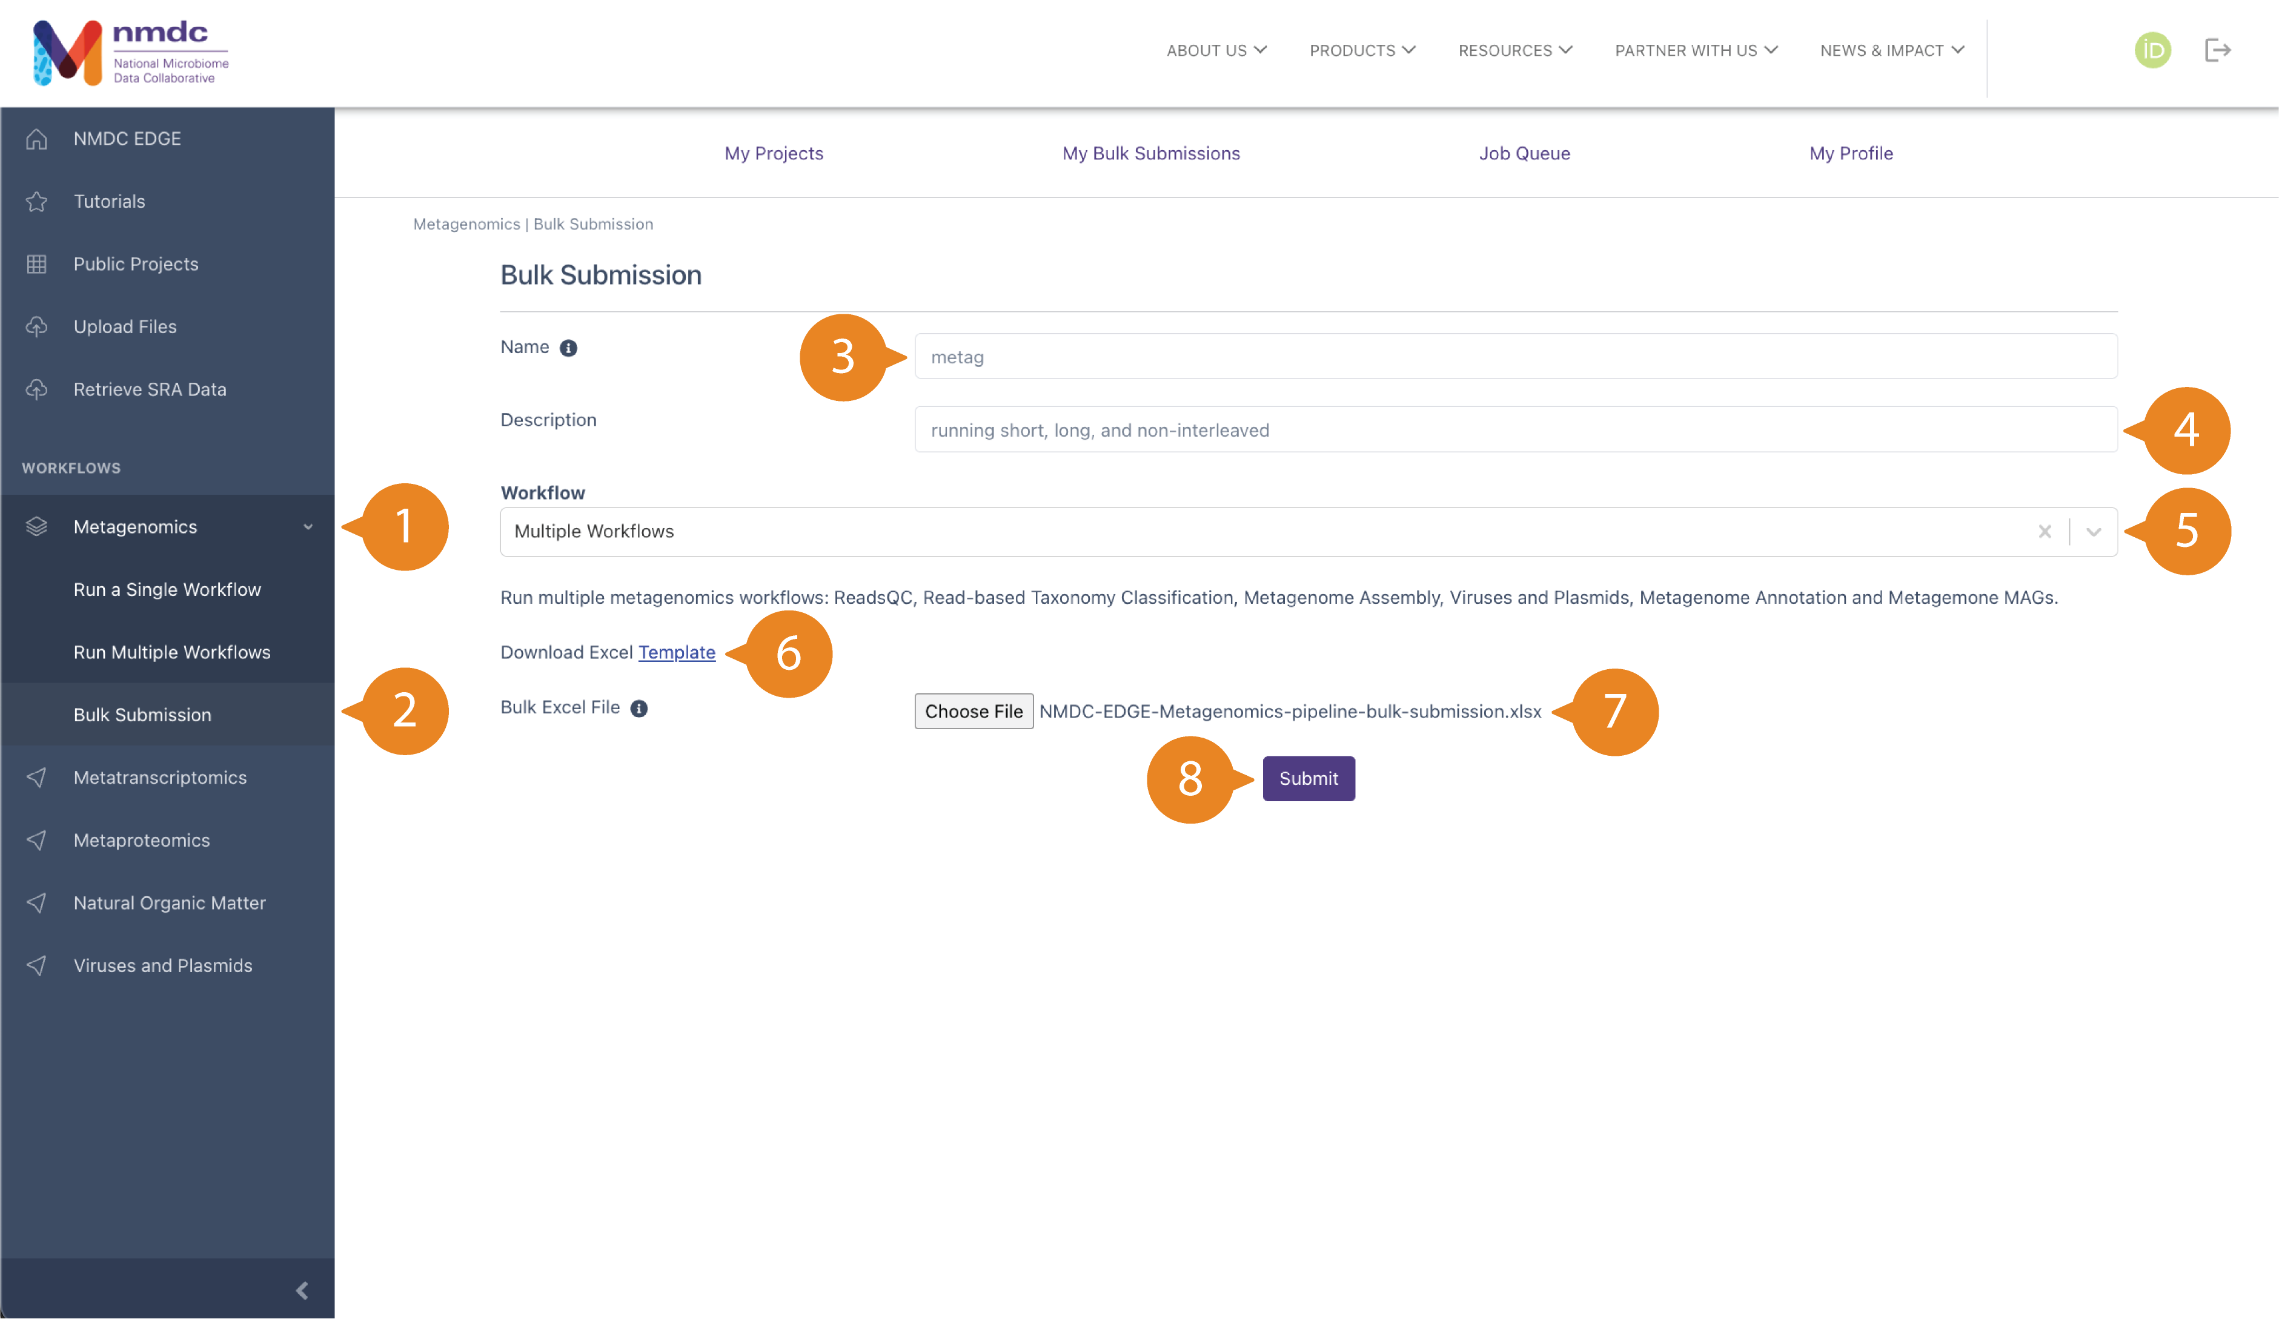The width and height of the screenshot is (2279, 1319).
Task: Click the home icon beside NMDC EDGE
Action: click(x=36, y=138)
